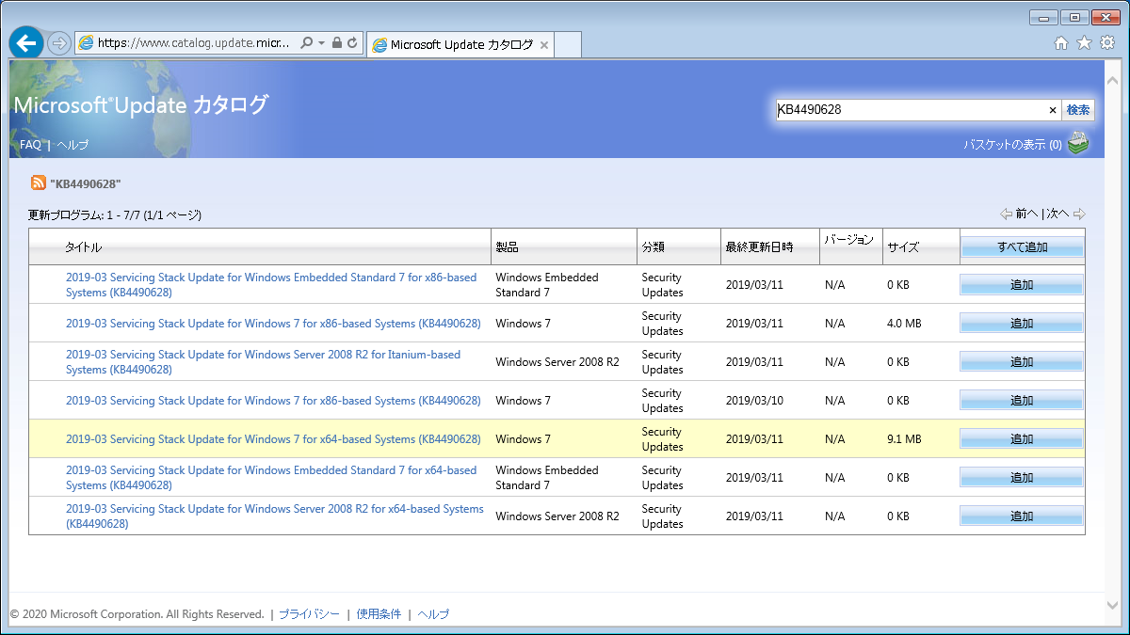Expand the address bar dropdown arrow
The width and height of the screenshot is (1130, 635).
(x=321, y=43)
